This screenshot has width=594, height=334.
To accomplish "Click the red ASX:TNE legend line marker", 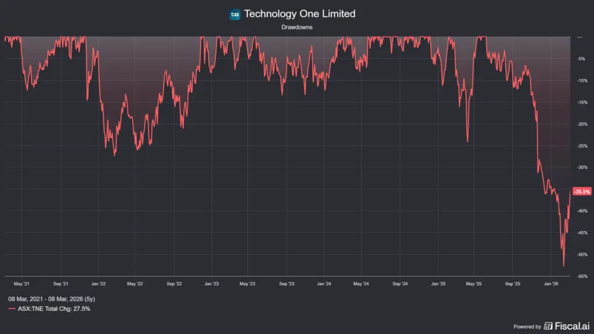I will (x=12, y=309).
